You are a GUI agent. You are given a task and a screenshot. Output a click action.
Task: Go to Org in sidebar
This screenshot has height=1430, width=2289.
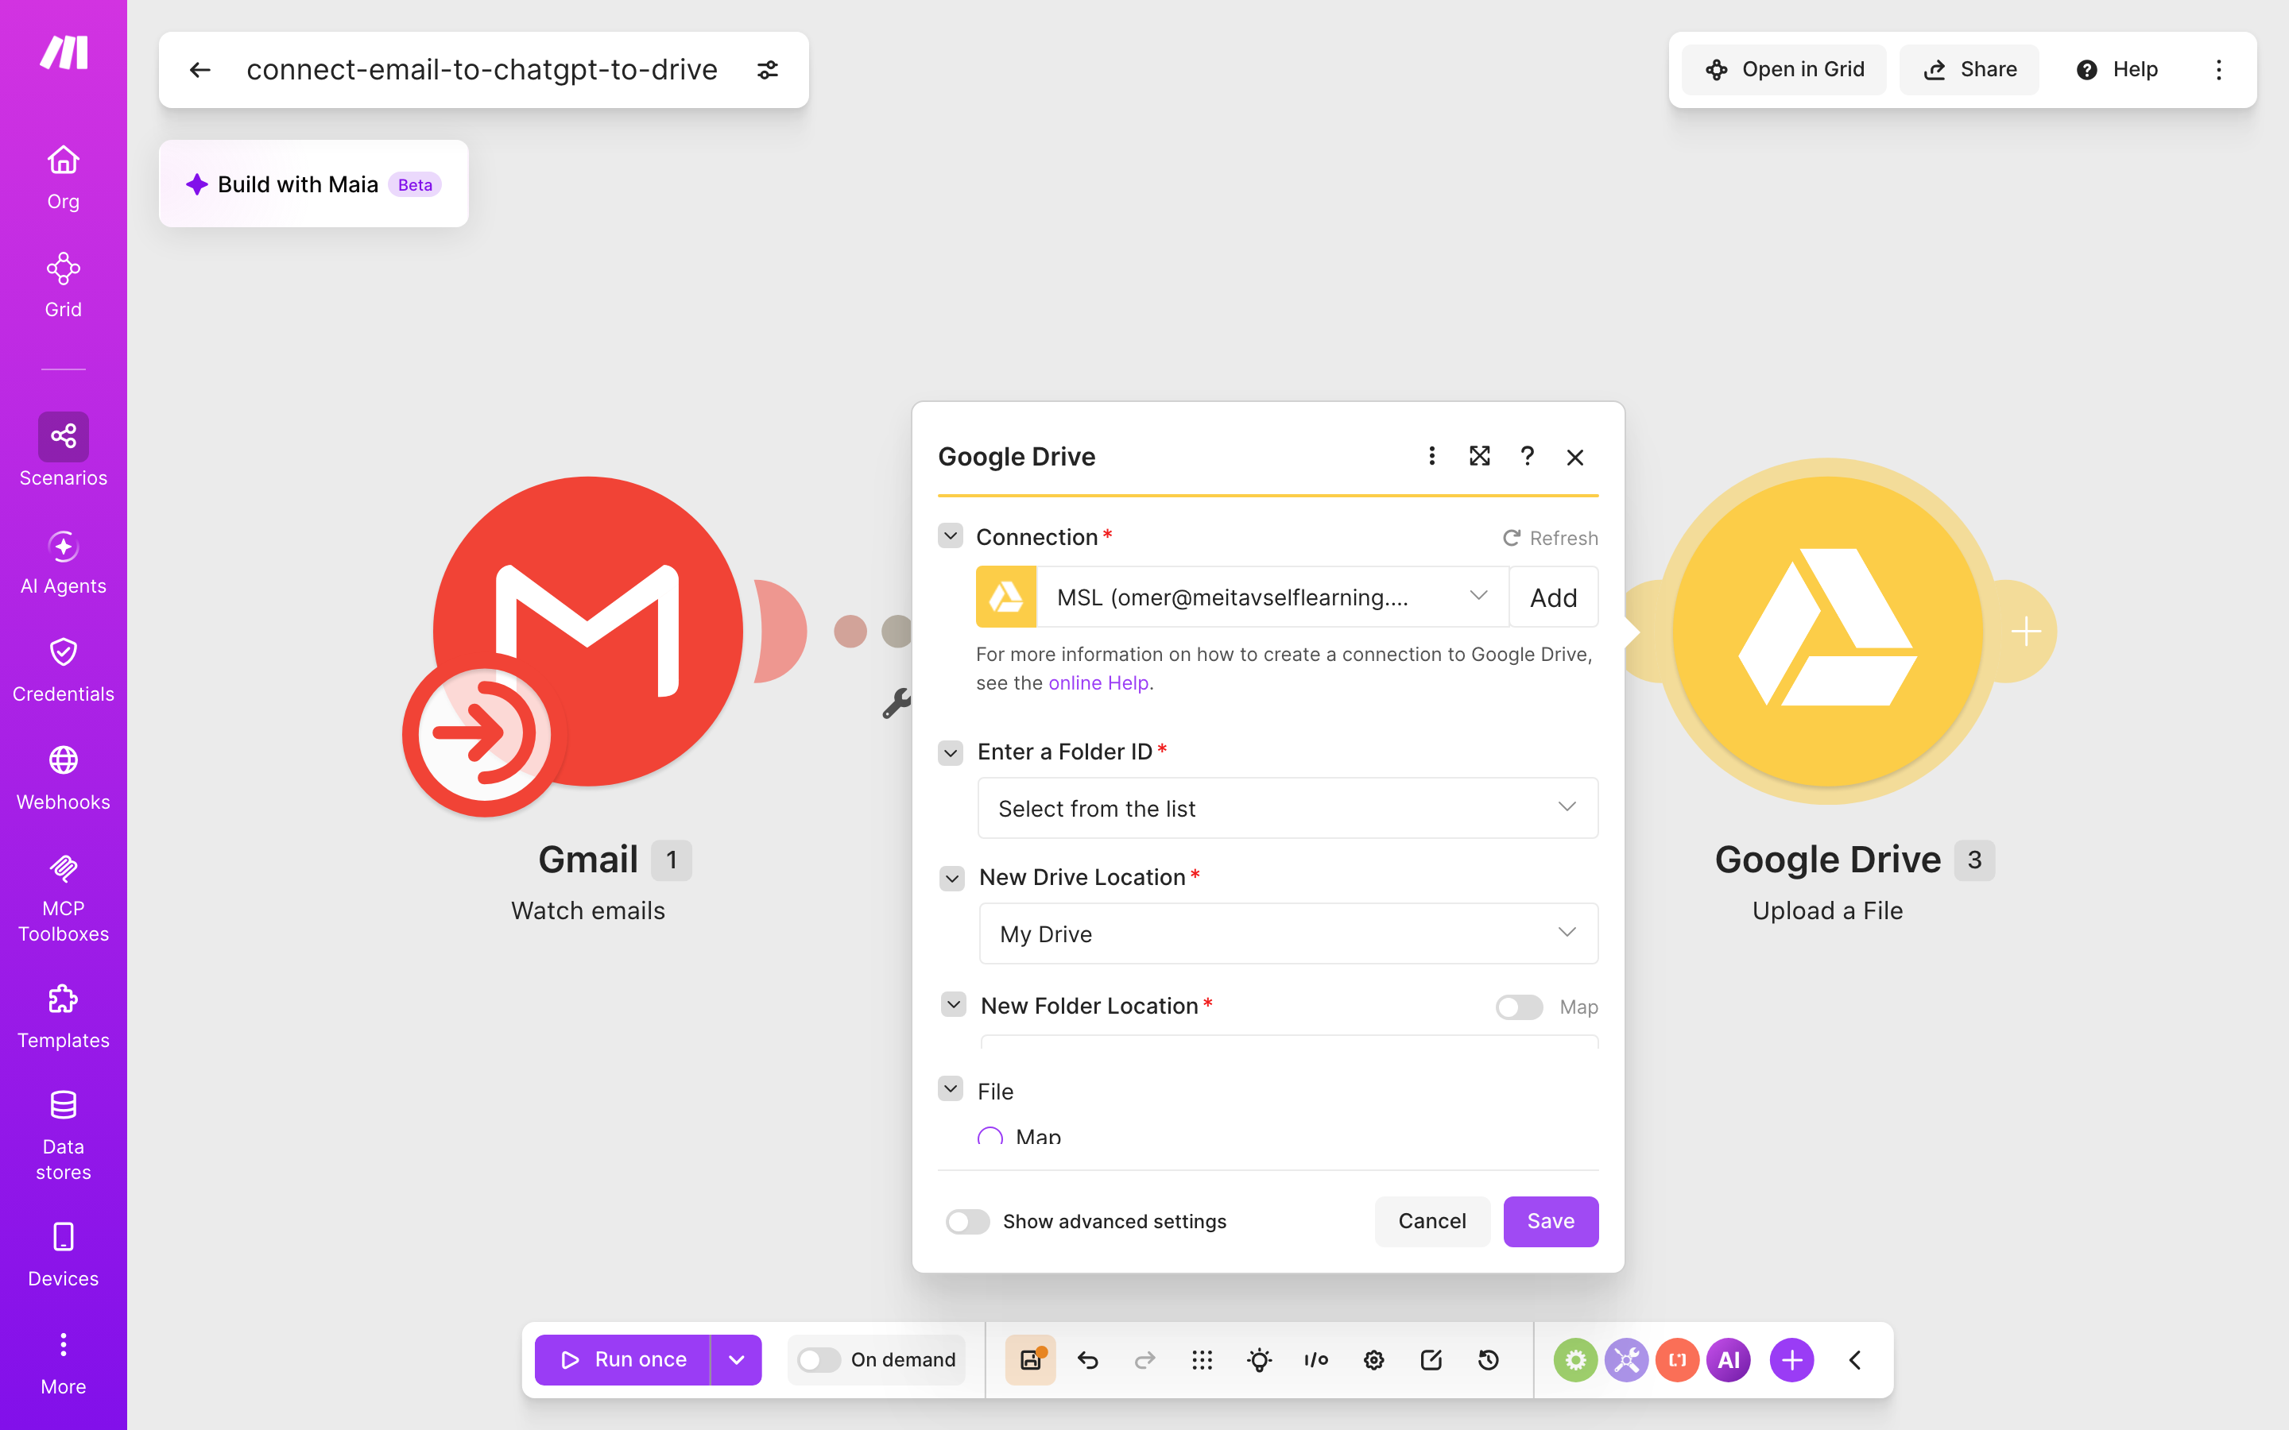coord(64,178)
